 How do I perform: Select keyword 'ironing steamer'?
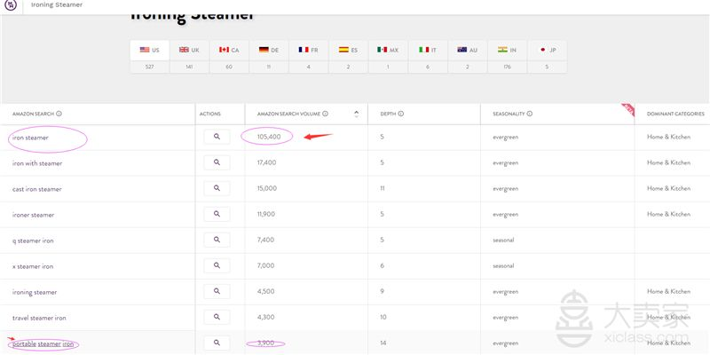[x=35, y=293]
